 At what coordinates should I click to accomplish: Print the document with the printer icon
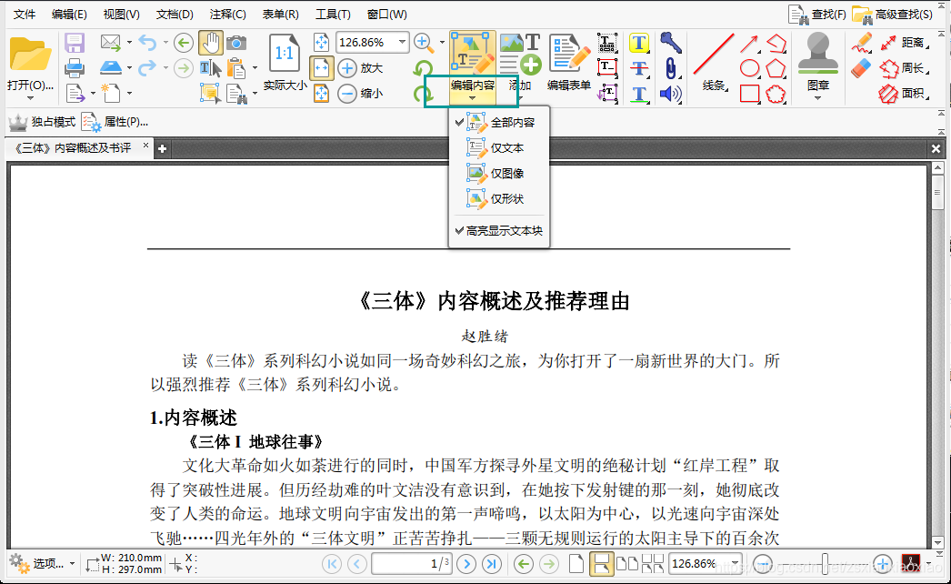click(75, 68)
